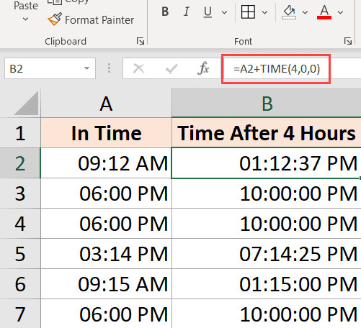Toggle Underline formatting
The height and width of the screenshot is (328, 361).
coord(208,12)
